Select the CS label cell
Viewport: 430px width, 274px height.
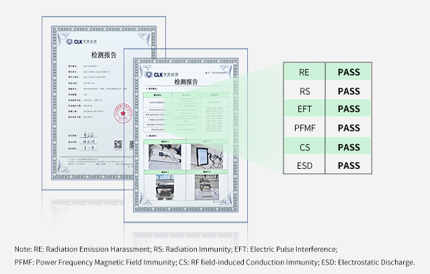pyautogui.click(x=304, y=147)
